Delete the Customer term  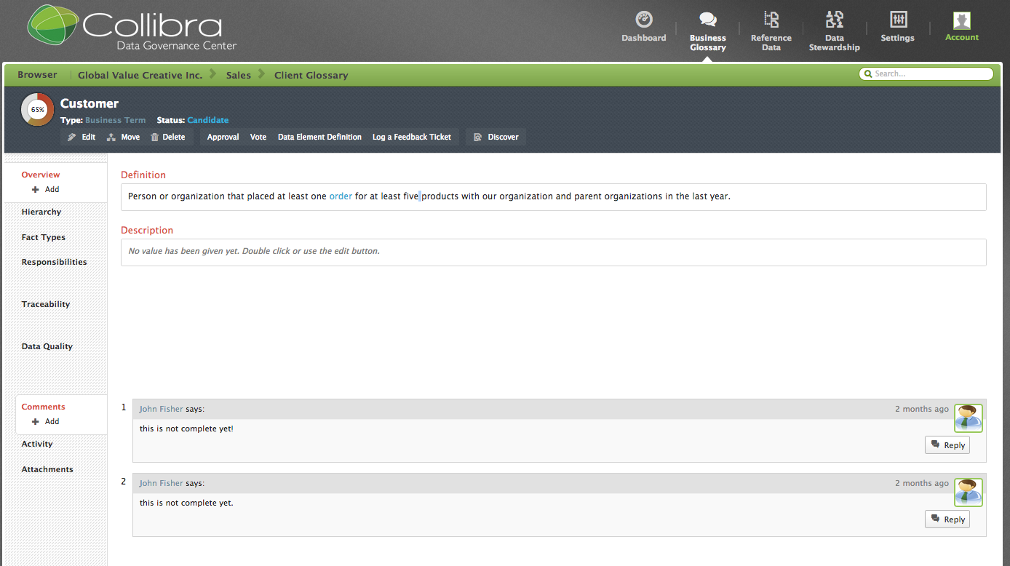coord(168,137)
